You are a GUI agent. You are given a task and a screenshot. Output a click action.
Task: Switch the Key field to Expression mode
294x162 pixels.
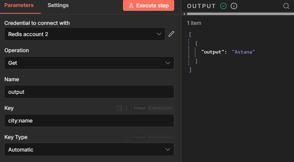160,108
